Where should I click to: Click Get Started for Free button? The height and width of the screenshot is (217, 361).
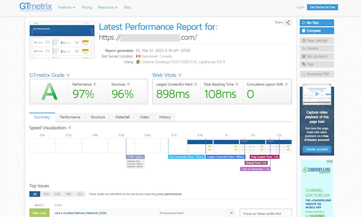pyautogui.click(x=322, y=7)
